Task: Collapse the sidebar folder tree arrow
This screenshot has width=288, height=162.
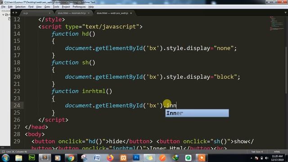Action: click(x=3, y=15)
